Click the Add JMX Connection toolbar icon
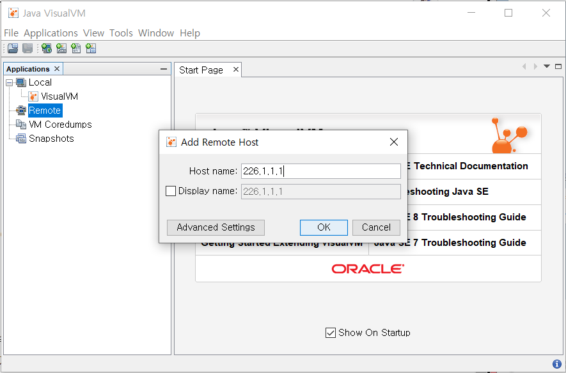566x373 pixels. pos(61,49)
